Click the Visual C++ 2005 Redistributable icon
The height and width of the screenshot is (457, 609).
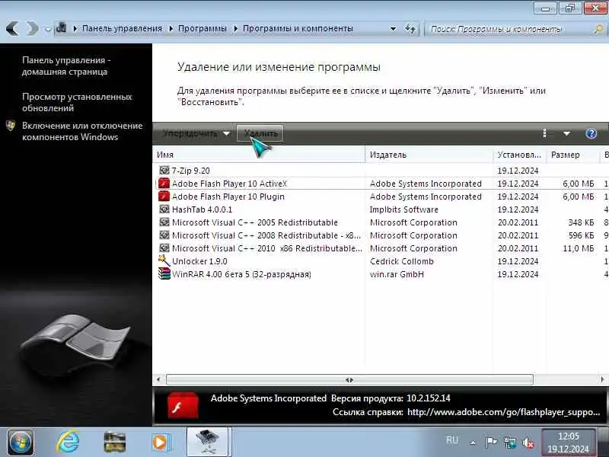[164, 222]
